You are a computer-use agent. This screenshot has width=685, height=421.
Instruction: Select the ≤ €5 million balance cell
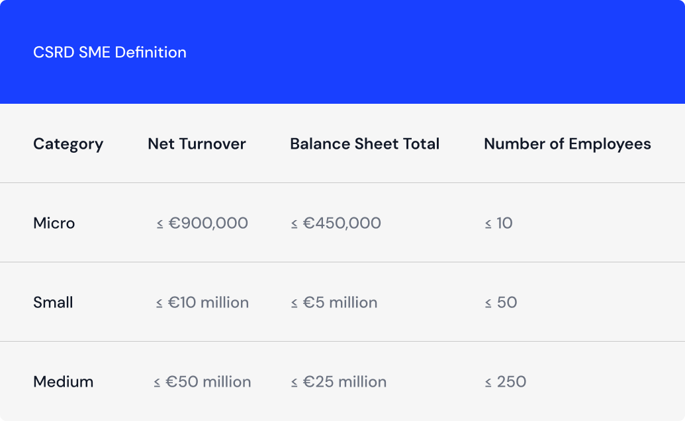[x=334, y=303]
